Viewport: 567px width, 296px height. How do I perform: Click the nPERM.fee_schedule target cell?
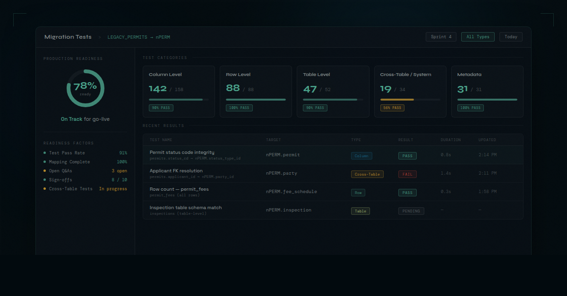[292, 192]
